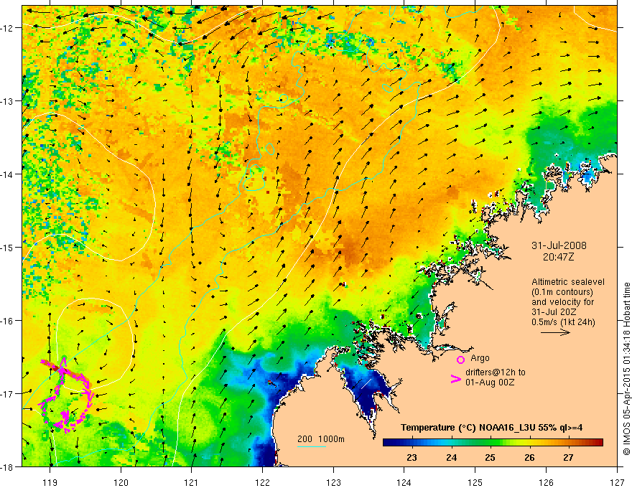
Task: Click the magenta drifter track loop on the map
Action: 67,395
